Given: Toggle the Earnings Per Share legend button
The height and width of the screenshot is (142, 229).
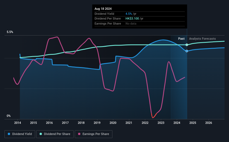Looking at the screenshot, I should click(93, 134).
